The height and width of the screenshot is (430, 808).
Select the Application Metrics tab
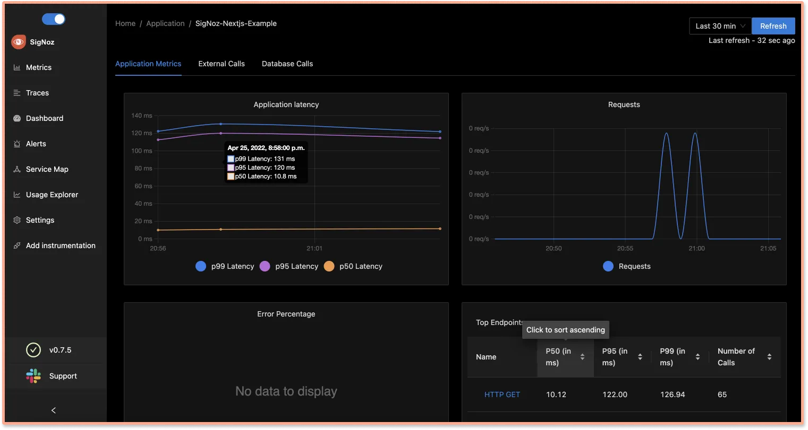coord(148,64)
